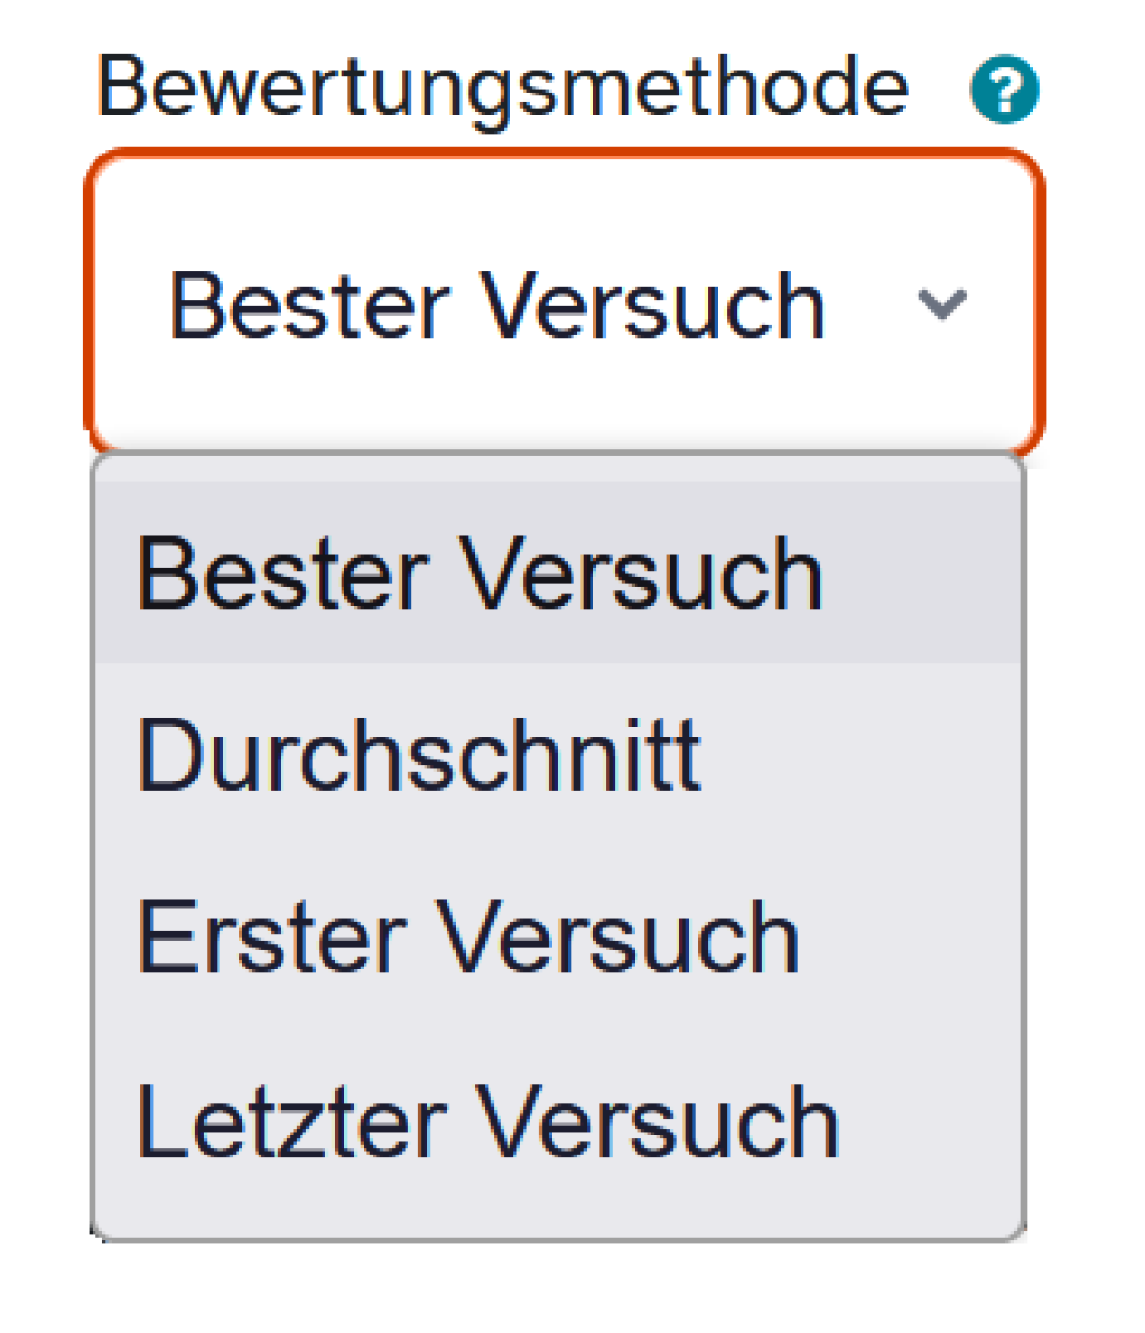
Task: Keep the highlighted Bester Versuch entry
Action: point(479,574)
